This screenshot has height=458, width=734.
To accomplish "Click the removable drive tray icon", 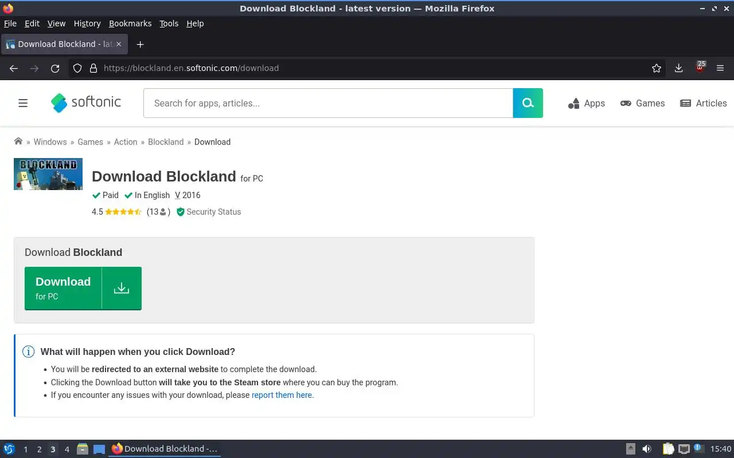I will (630, 449).
